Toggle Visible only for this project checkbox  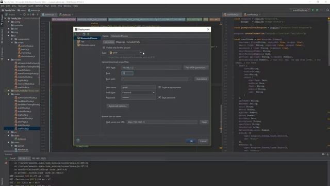(x=104, y=48)
